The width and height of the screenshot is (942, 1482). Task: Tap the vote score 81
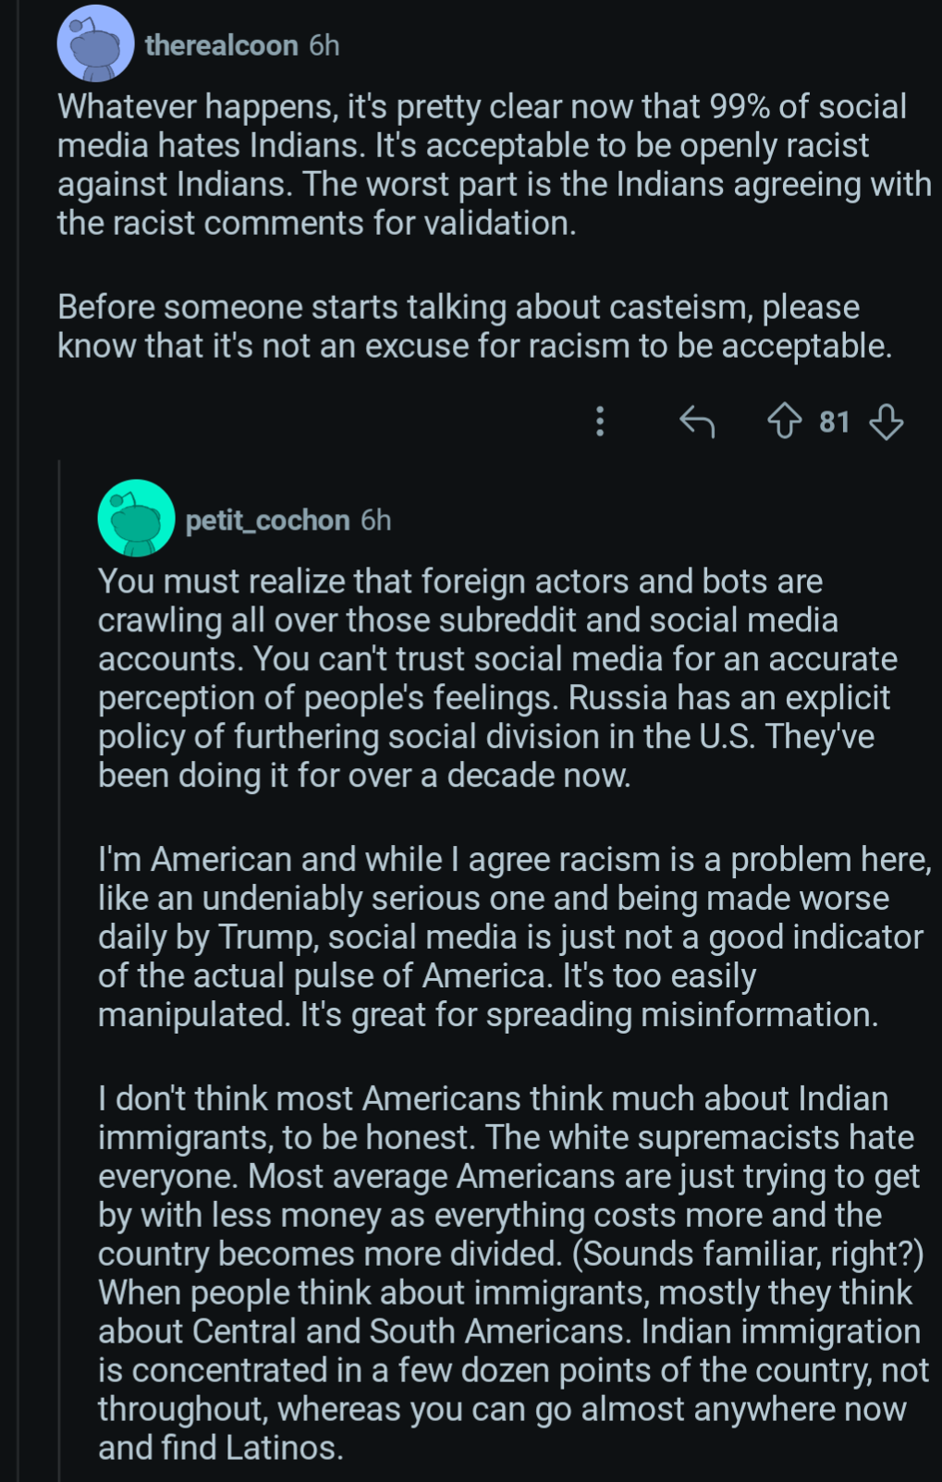[834, 423]
